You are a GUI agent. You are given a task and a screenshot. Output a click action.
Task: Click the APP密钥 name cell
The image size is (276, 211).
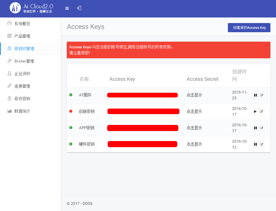[x=87, y=128]
